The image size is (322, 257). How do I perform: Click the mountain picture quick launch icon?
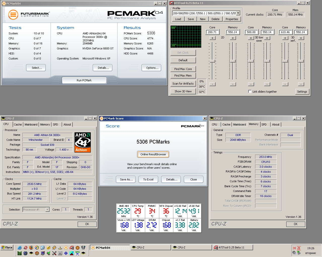pyautogui.click(x=72, y=253)
